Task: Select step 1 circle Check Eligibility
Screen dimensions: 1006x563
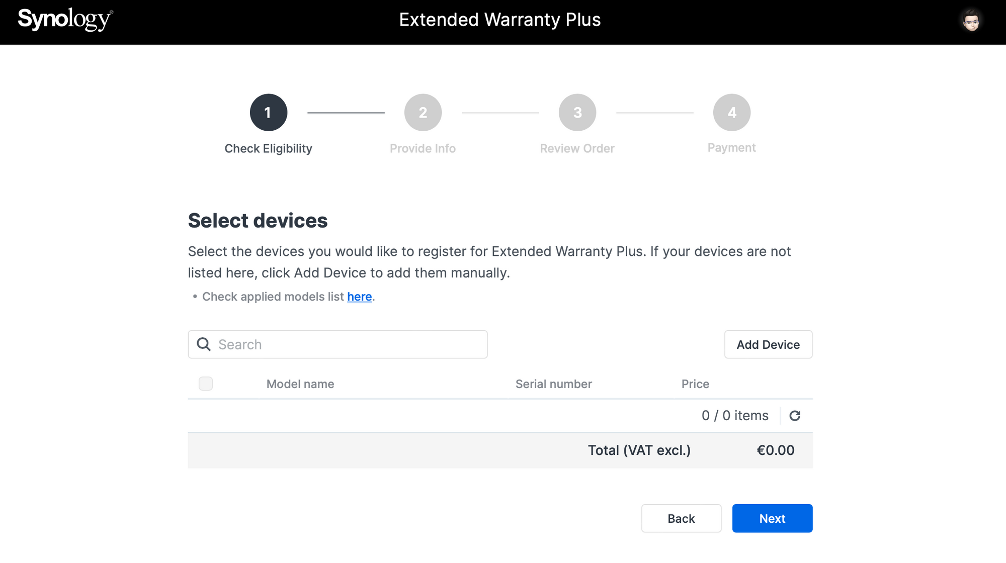Action: pos(269,113)
